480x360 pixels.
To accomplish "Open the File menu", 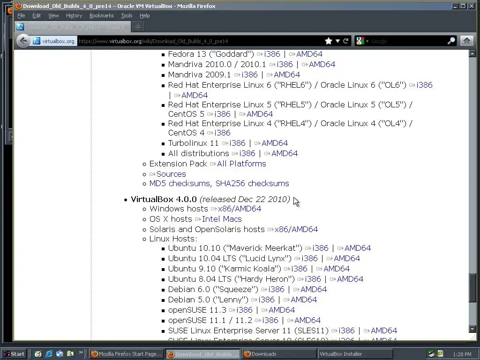I will [x=21, y=15].
